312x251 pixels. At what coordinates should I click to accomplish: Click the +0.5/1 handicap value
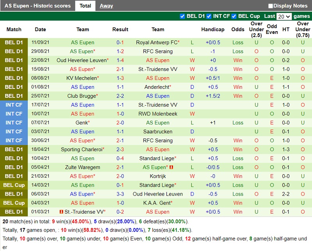tap(213, 78)
